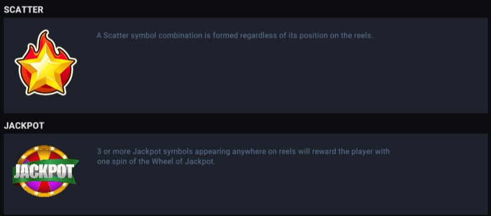Click the '3 or more Jackpot symbols' line
Screen dimensions: 491x216
coord(243,151)
